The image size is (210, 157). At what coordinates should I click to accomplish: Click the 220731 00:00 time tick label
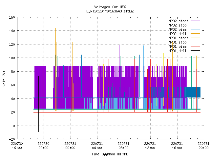(70, 146)
